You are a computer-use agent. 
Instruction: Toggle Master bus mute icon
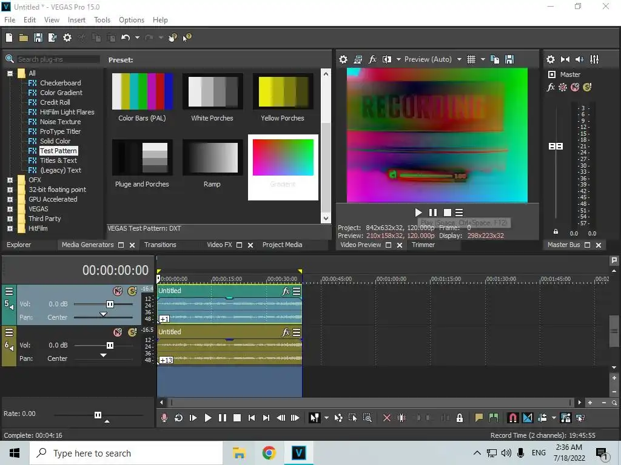[x=575, y=87]
